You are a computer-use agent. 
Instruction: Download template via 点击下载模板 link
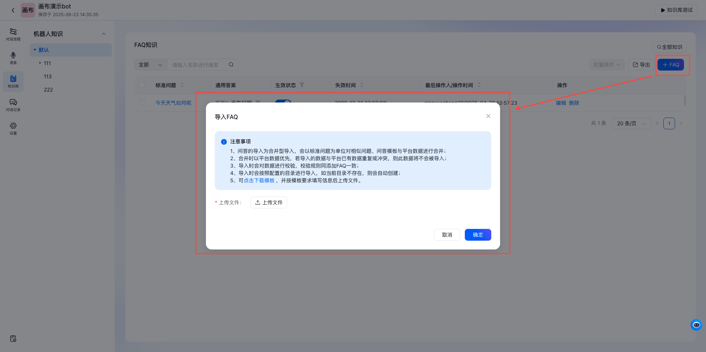point(259,180)
